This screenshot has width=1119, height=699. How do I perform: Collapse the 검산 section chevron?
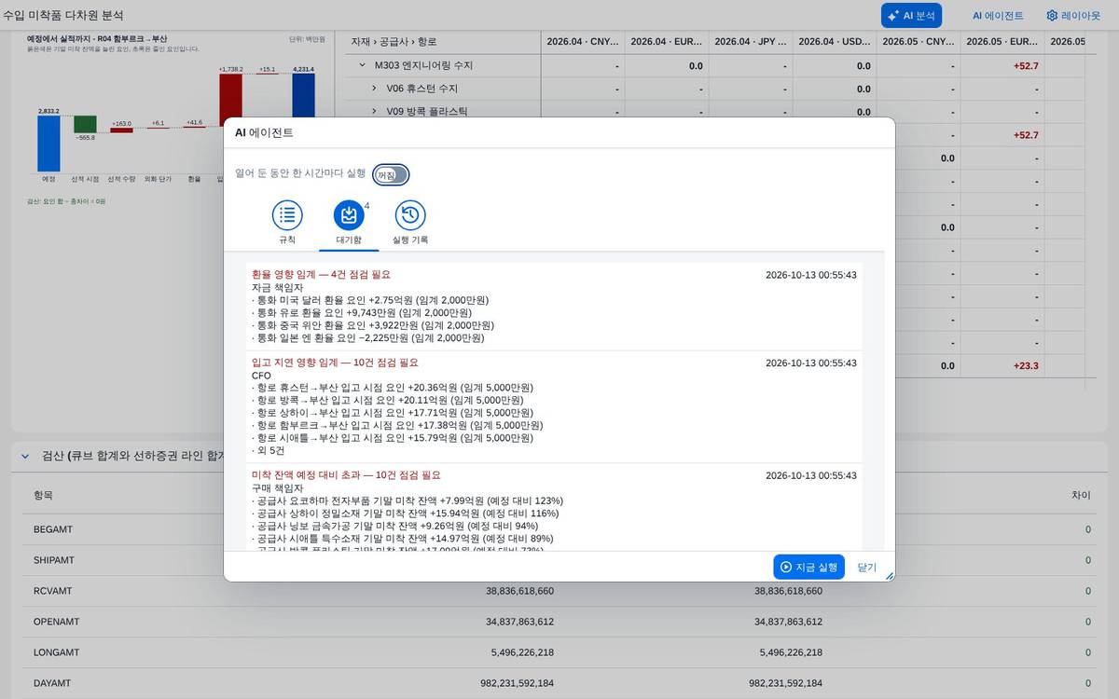point(25,456)
